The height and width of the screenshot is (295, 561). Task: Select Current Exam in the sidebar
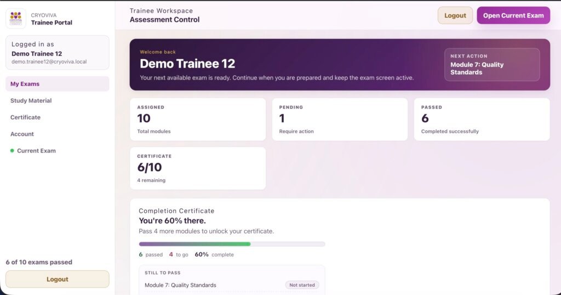57,151
